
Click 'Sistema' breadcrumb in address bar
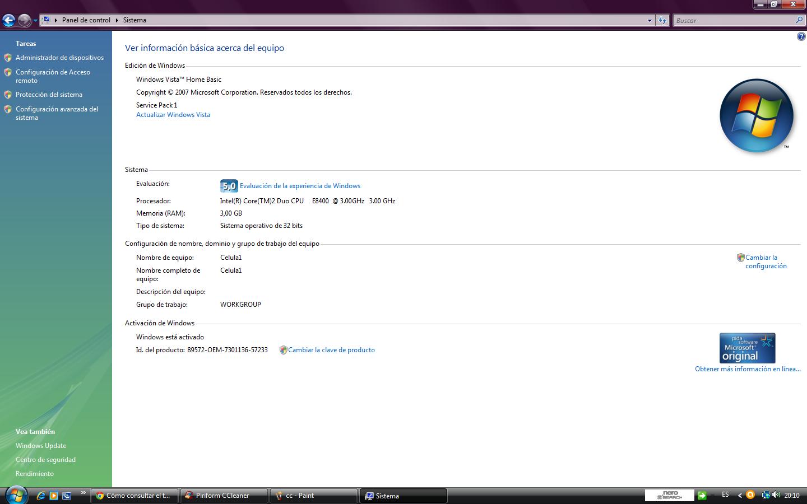coord(134,20)
